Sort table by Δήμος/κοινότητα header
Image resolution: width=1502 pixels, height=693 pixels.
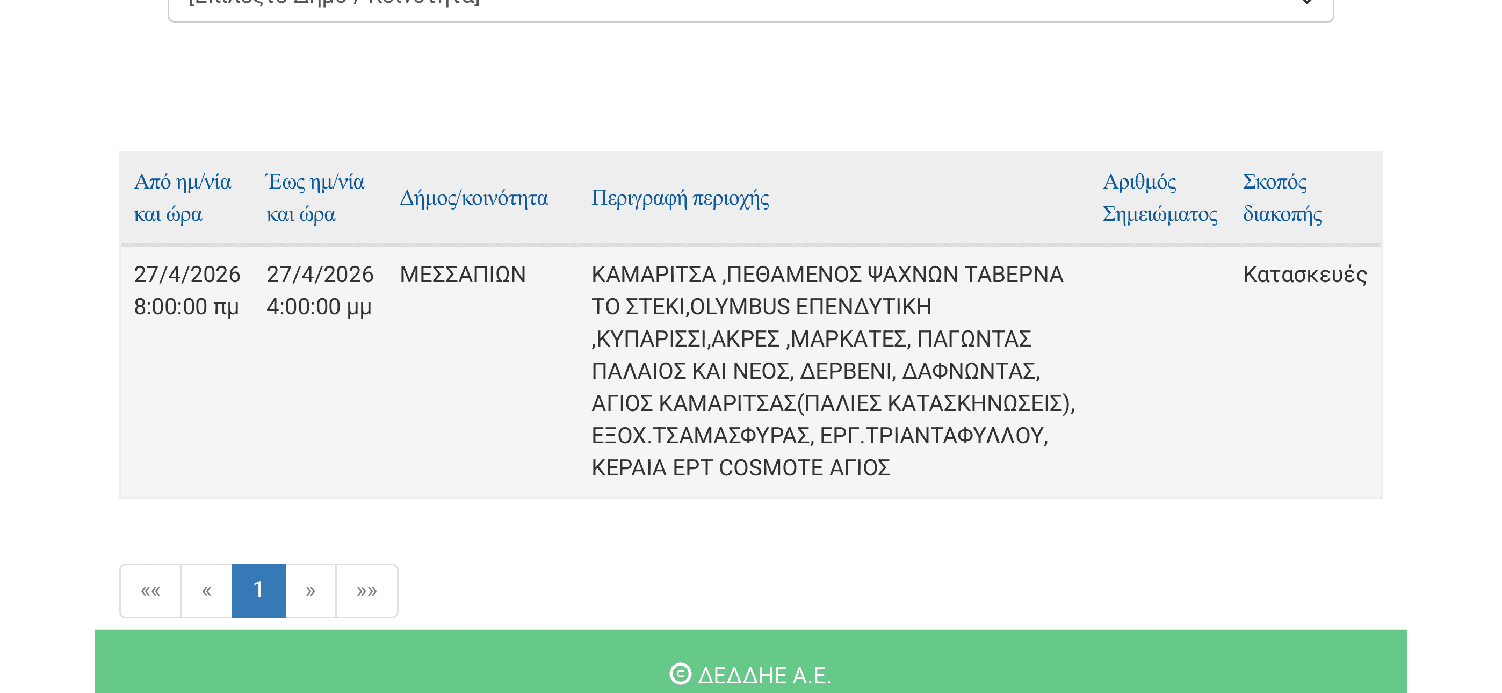tap(473, 198)
